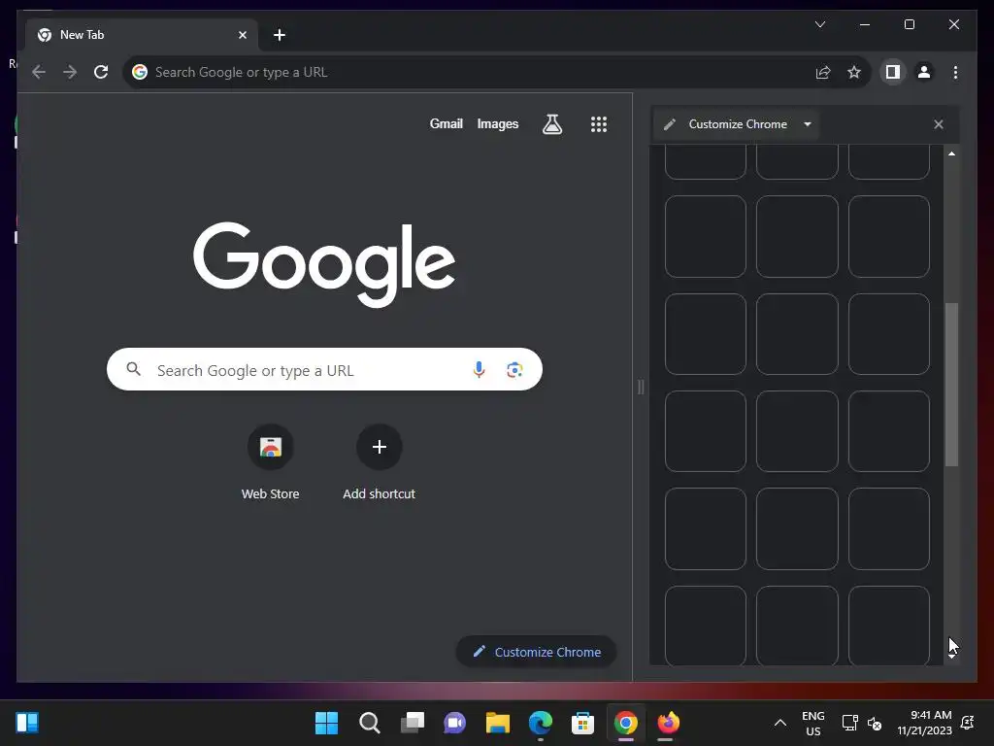Close the Customize Chrome side panel
The image size is (994, 746).
click(939, 124)
